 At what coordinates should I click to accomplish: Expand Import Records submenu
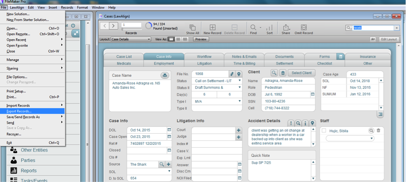click(x=33, y=106)
